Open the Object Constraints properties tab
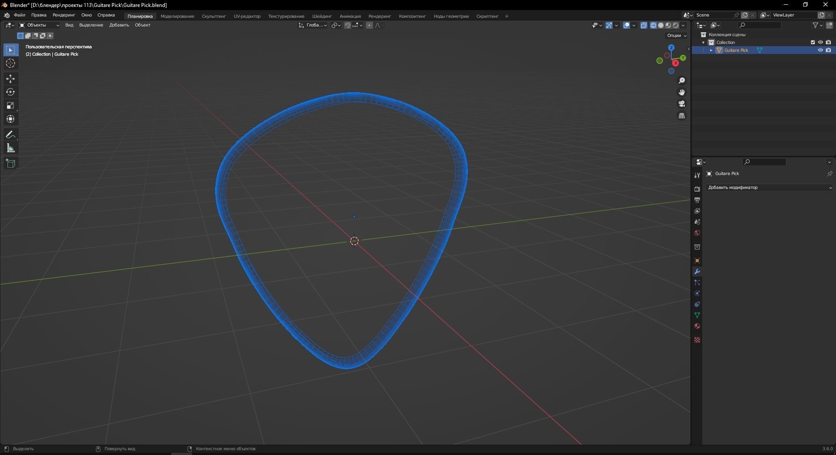 [x=697, y=304]
